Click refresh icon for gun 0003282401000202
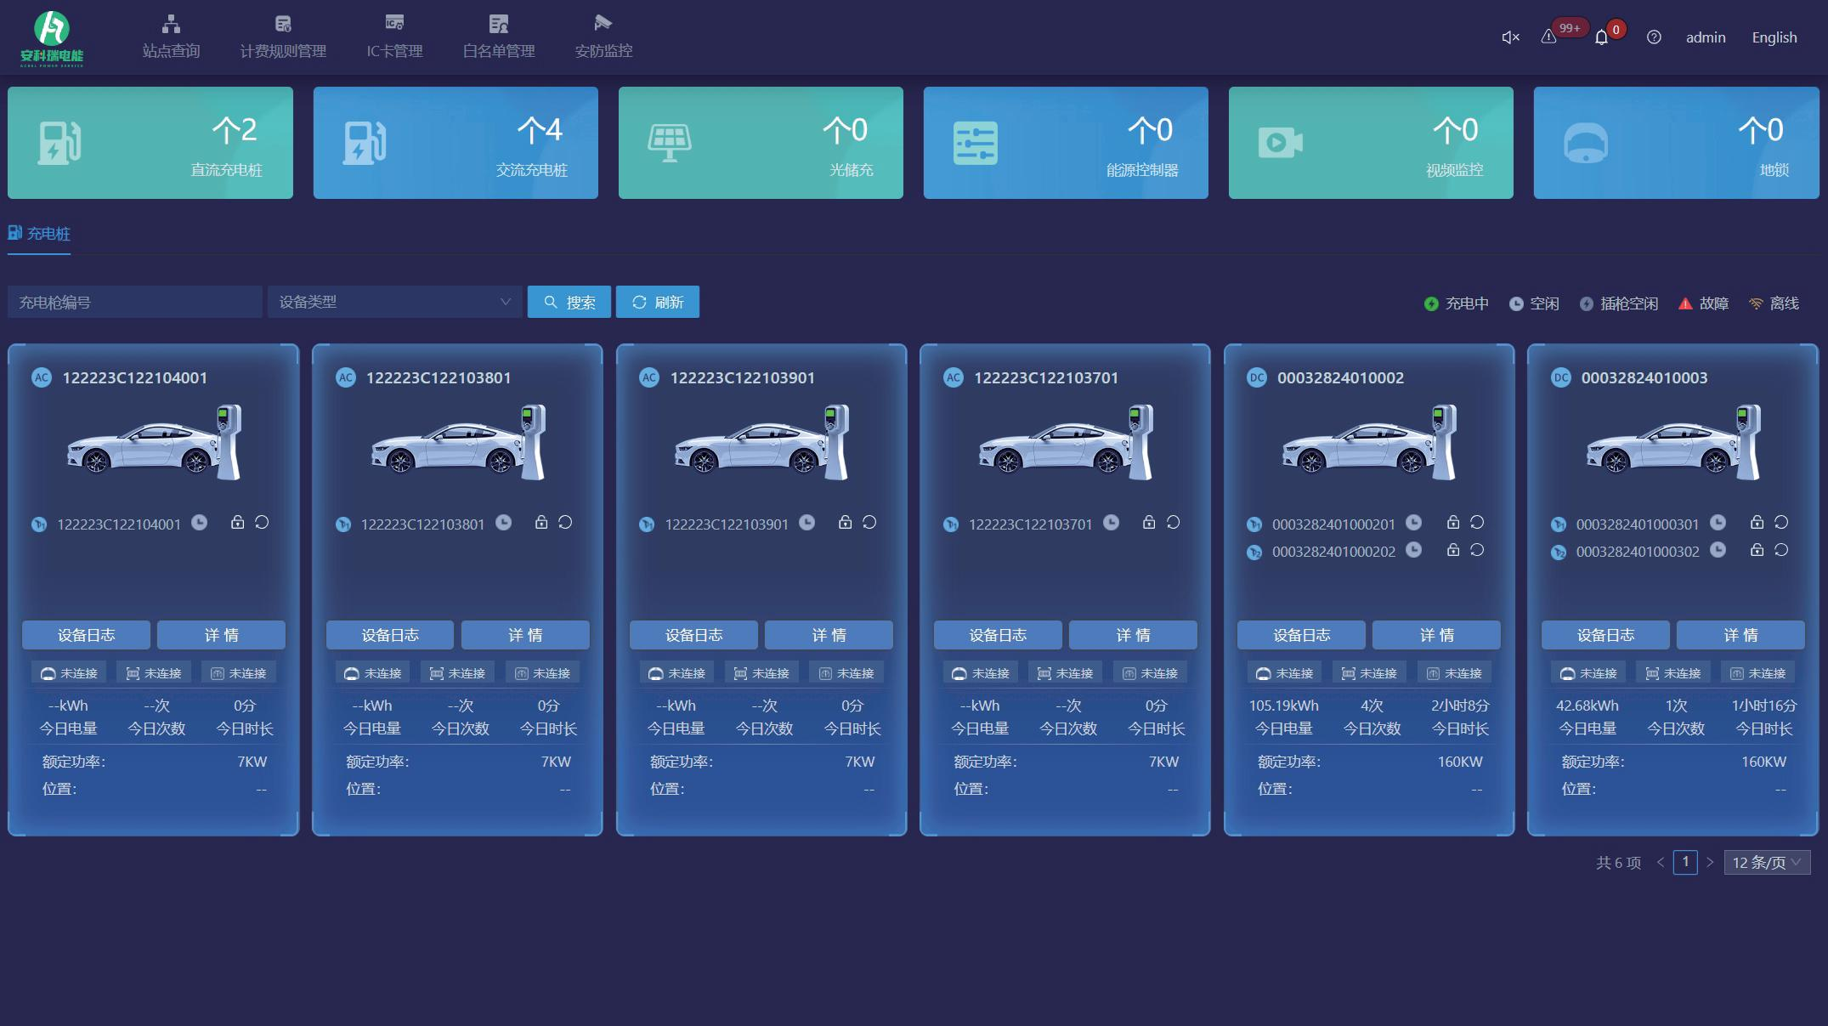Image resolution: width=1828 pixels, height=1026 pixels. pyautogui.click(x=1477, y=550)
